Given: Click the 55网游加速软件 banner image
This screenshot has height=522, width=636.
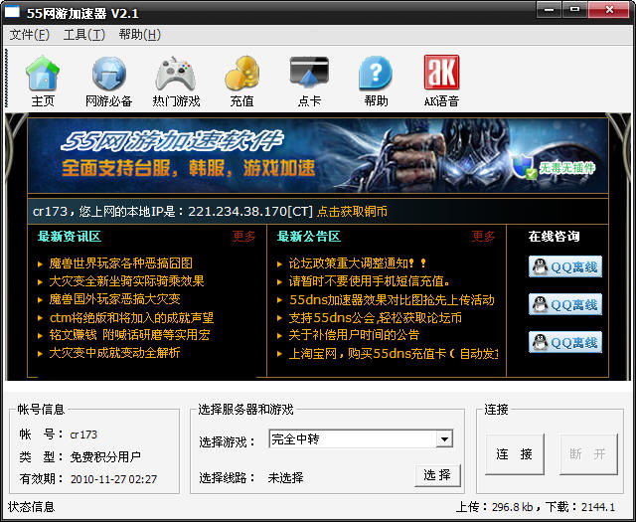Looking at the screenshot, I should click(318, 155).
